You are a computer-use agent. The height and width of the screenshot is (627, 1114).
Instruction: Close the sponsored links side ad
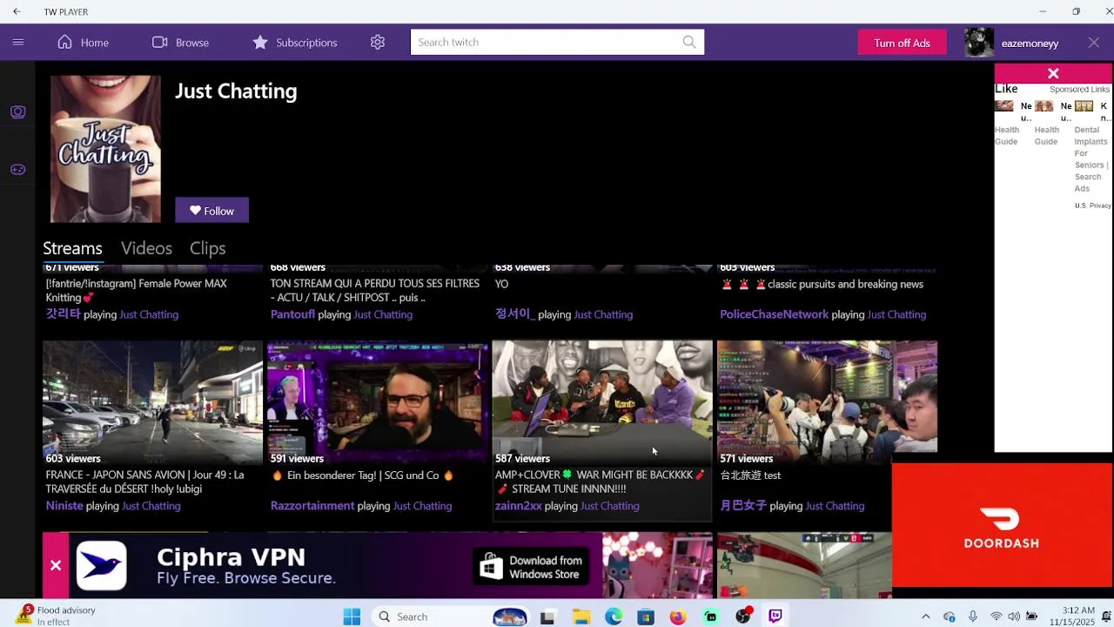pos(1053,74)
